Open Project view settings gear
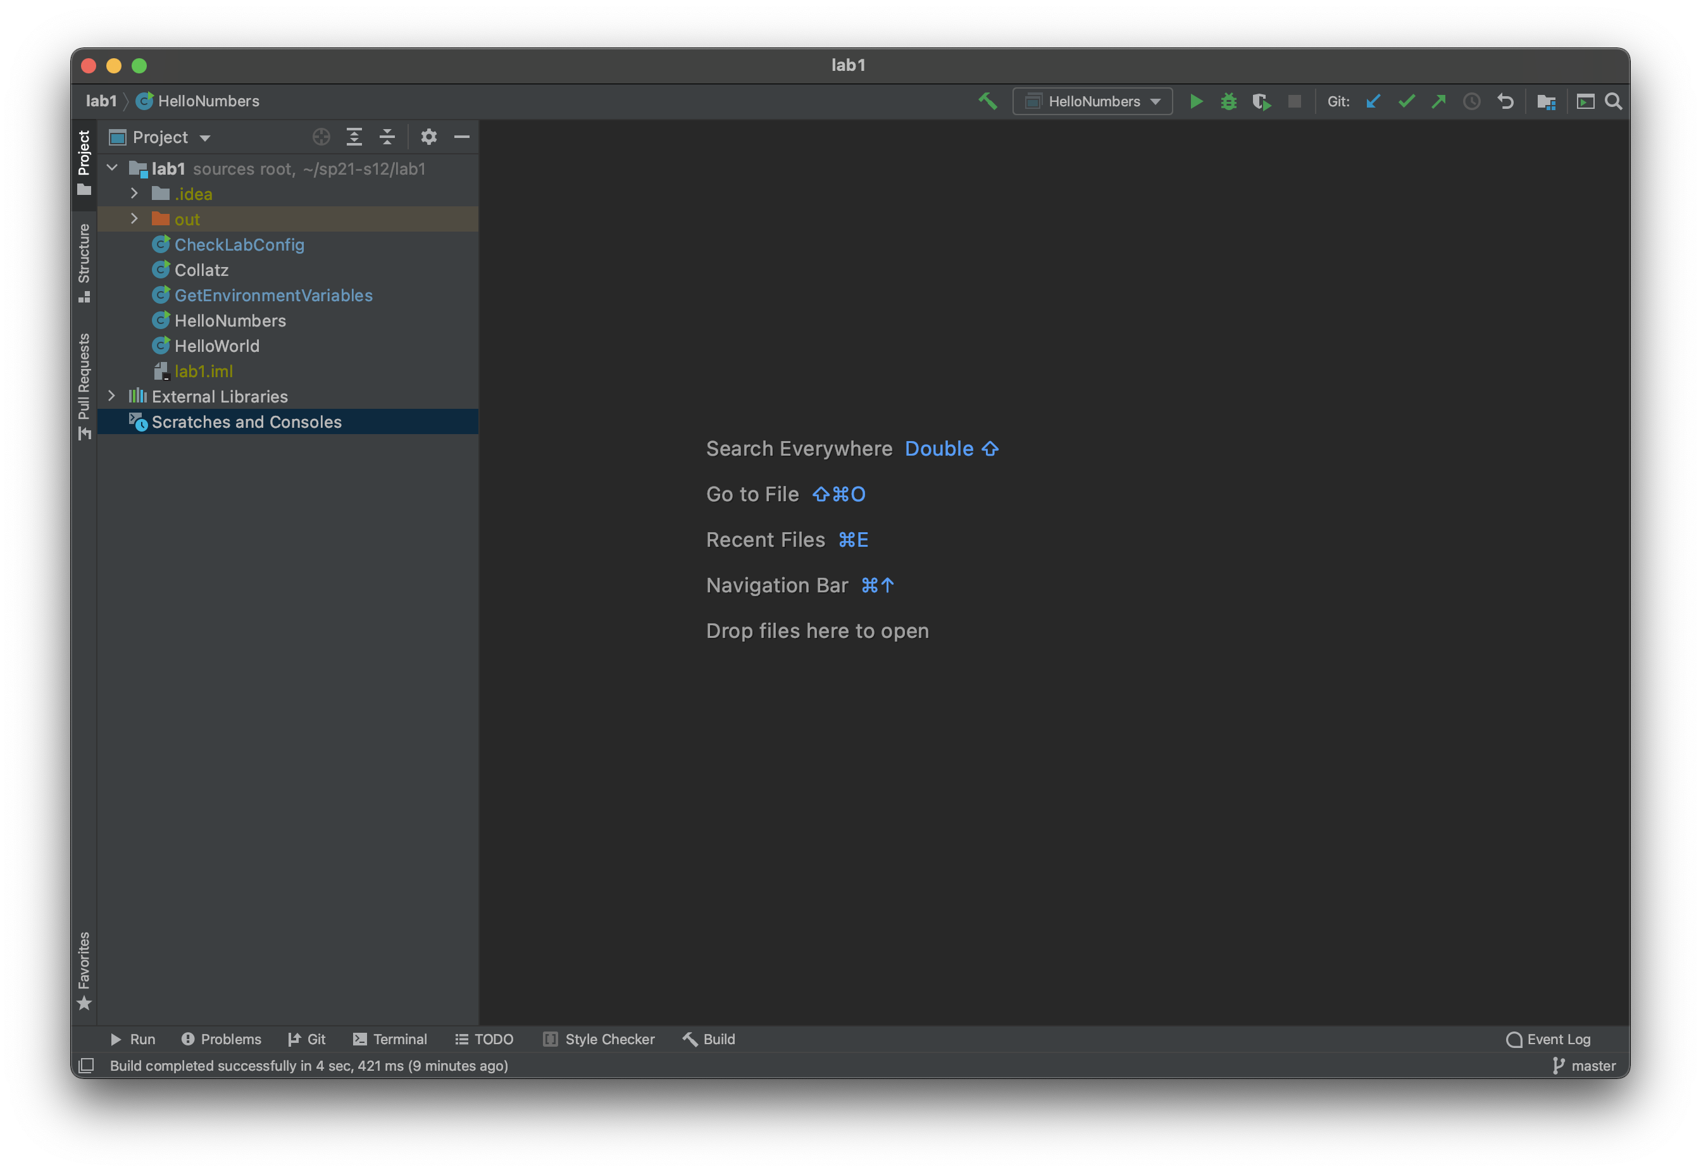Screen dimensions: 1701x1172 (429, 137)
